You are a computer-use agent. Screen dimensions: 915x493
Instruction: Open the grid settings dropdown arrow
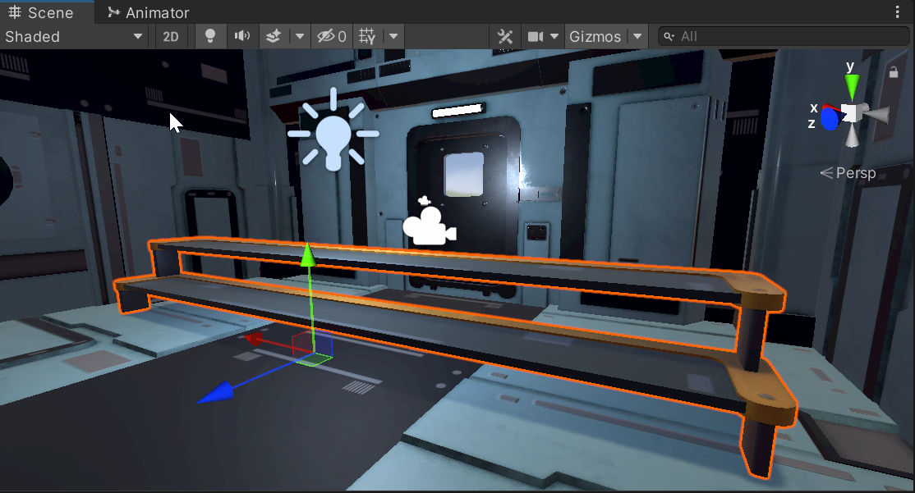[393, 36]
